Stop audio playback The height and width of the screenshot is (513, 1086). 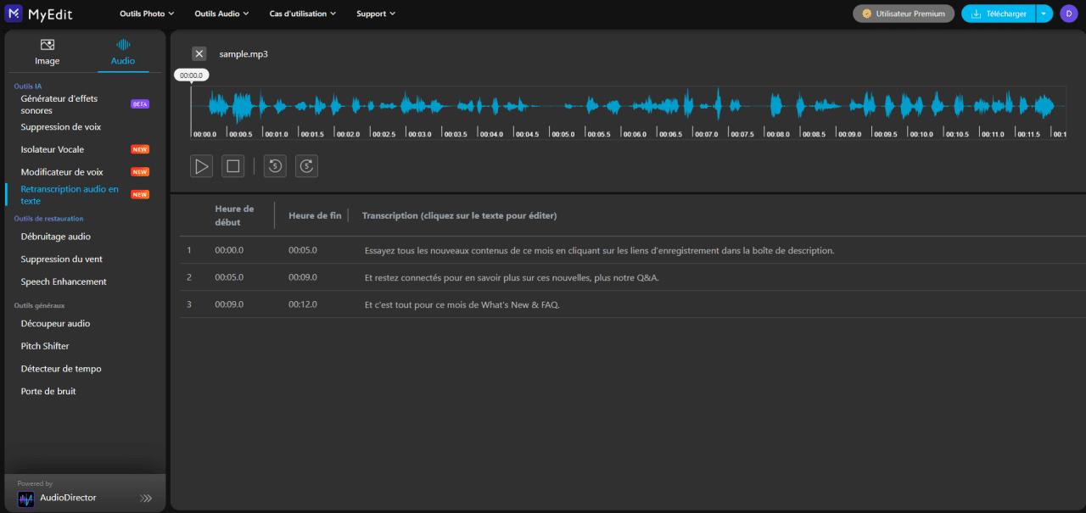233,166
